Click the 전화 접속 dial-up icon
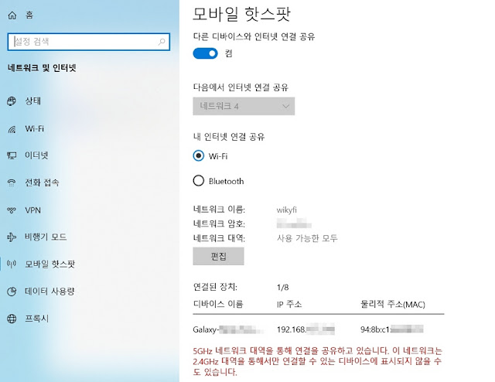Image resolution: width=495 pixels, height=382 pixels. click(x=12, y=182)
